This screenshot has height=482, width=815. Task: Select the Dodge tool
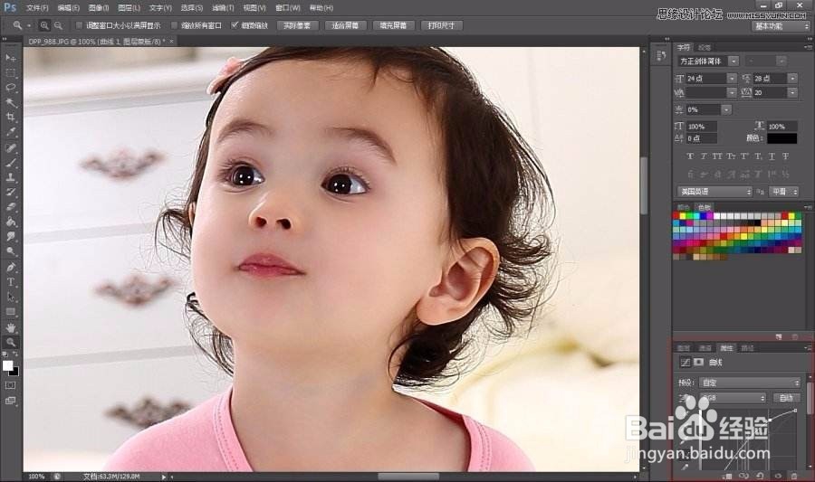click(x=10, y=251)
